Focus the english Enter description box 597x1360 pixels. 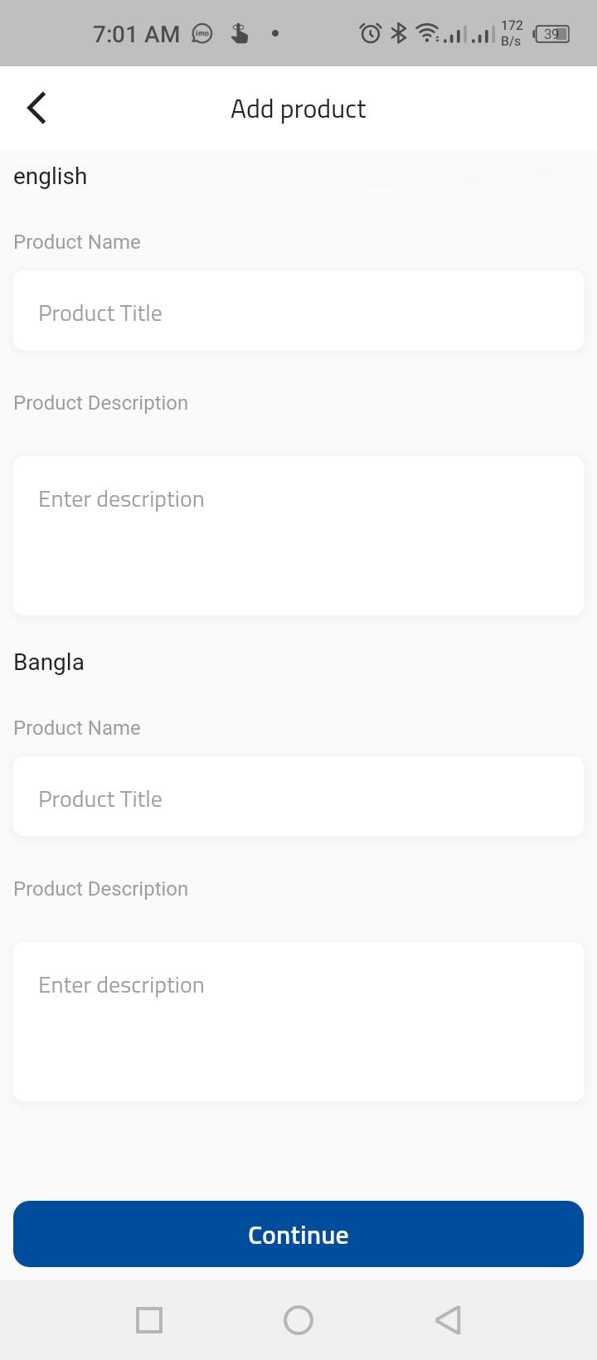[298, 536]
